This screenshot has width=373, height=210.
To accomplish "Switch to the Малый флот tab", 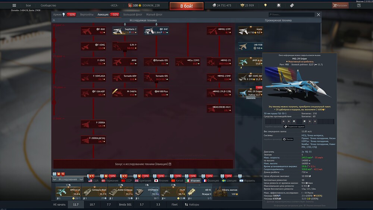I will coord(154,15).
